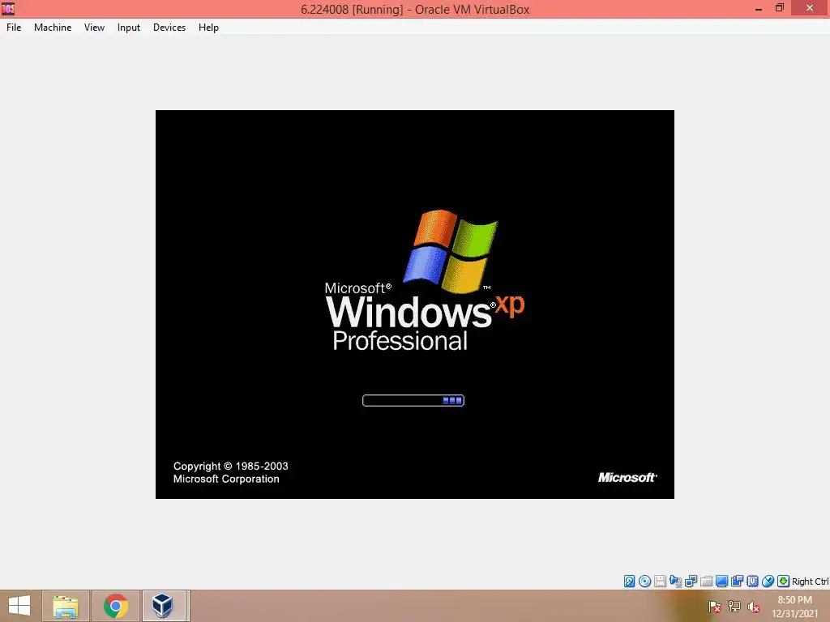This screenshot has height=622, width=830.
Task: Click the Right Ctrl host key label
Action: point(811,582)
